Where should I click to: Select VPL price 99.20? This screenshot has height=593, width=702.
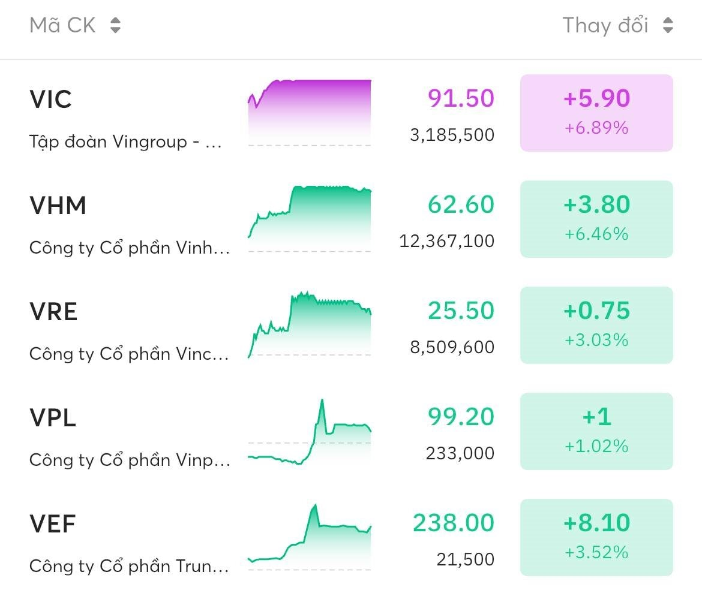click(461, 417)
